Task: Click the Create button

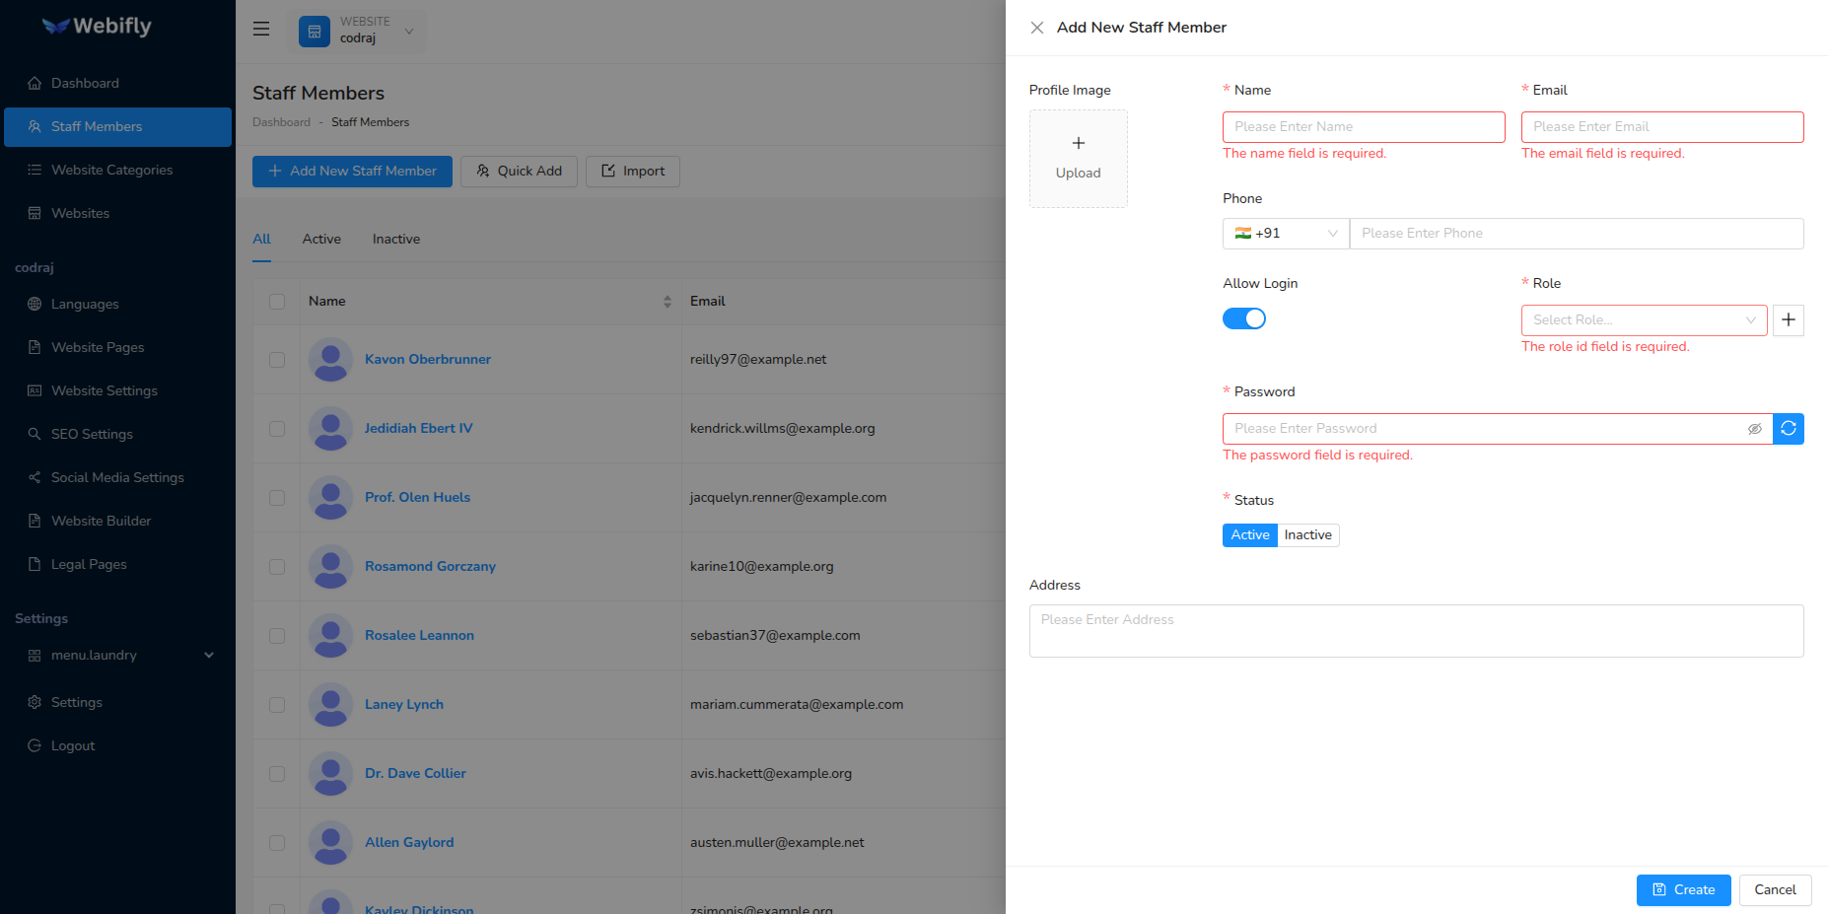Action: 1683,890
